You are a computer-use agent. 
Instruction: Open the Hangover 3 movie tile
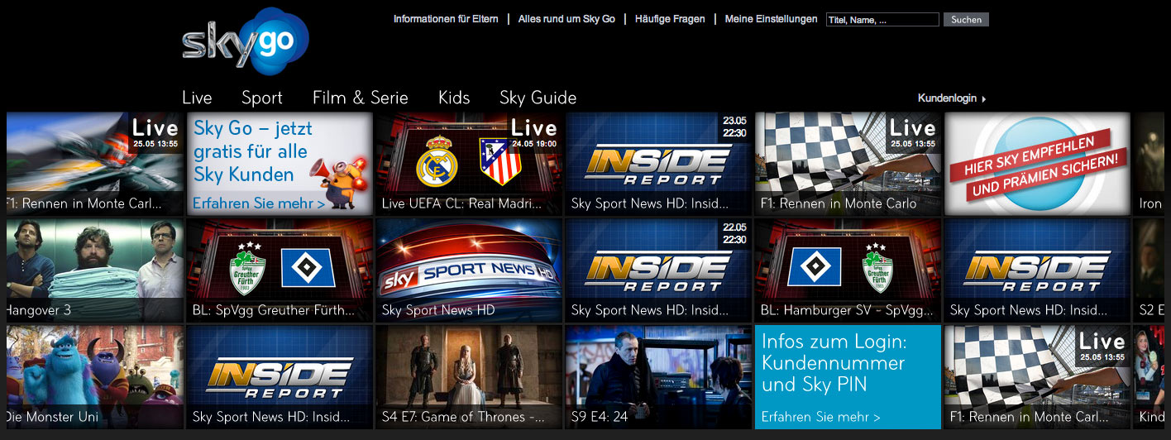(95, 270)
